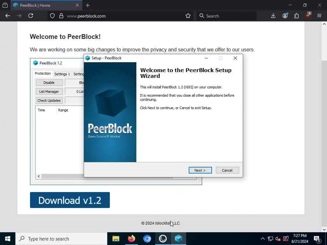Screen dimensions: 327x245
Task: Click the page scrollbar up arrow
Action: coord(324,24)
